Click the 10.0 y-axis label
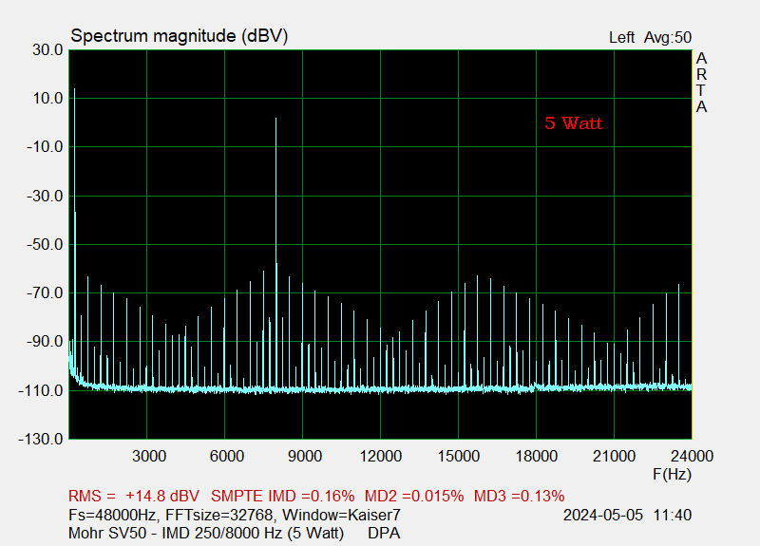This screenshot has width=760, height=546. (x=47, y=99)
